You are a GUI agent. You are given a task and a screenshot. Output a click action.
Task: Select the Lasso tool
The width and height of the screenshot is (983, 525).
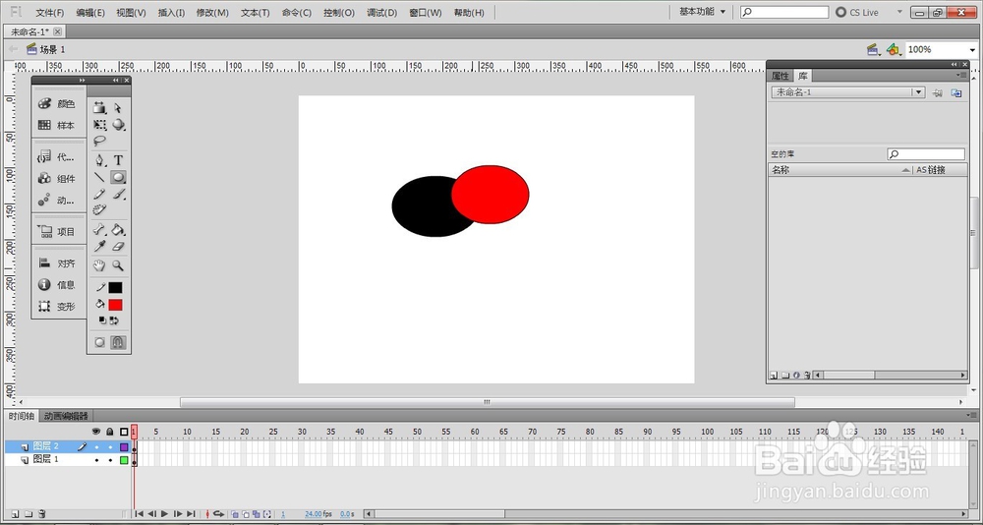click(99, 141)
